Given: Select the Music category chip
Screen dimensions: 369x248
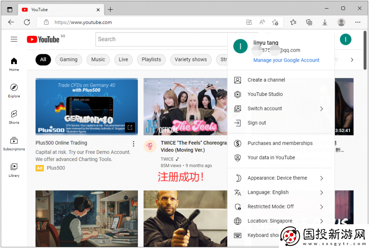Looking at the screenshot, I should coord(98,60).
